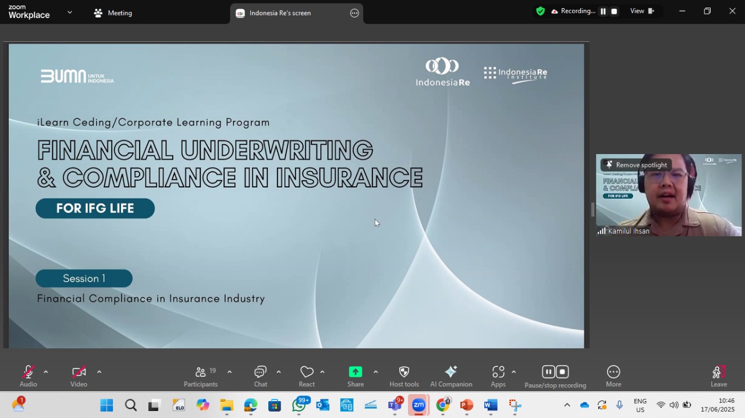
Task: Open Microsoft Teams from the taskbar
Action: point(395,405)
